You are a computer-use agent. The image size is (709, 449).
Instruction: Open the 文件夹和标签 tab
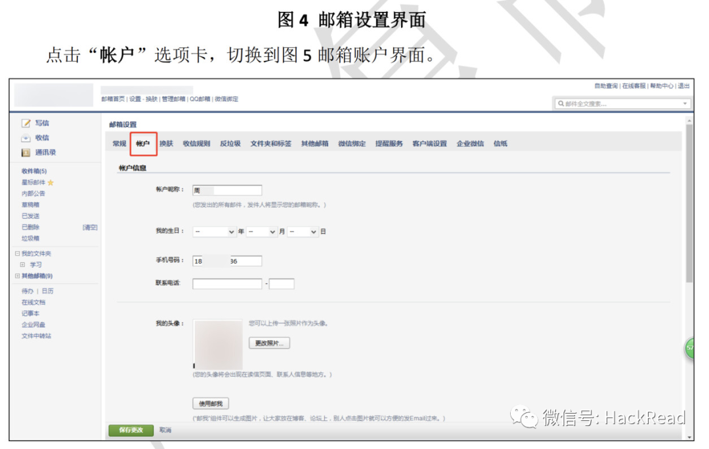point(271,144)
